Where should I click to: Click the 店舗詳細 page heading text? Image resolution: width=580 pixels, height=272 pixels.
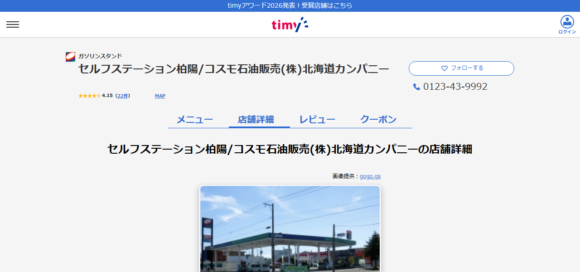[290, 149]
